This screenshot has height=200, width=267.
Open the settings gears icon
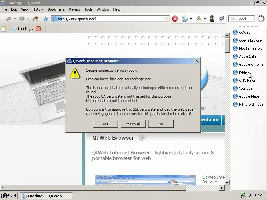click(x=221, y=19)
